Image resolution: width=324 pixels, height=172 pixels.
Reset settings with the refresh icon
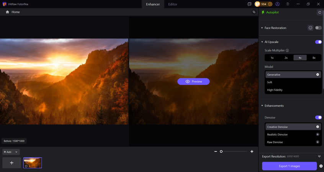click(x=320, y=12)
